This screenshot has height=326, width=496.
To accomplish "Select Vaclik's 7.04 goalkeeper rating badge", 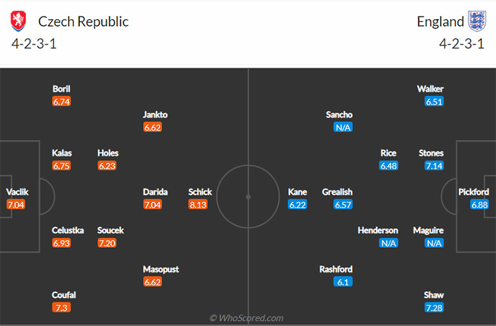I will pos(15,205).
